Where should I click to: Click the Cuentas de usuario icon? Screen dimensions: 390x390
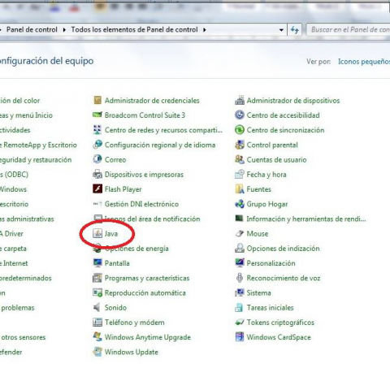[x=240, y=159]
